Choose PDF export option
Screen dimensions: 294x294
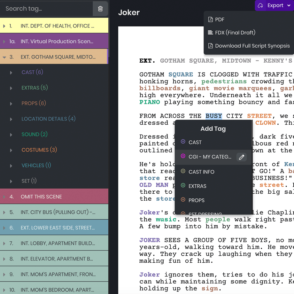249,19
